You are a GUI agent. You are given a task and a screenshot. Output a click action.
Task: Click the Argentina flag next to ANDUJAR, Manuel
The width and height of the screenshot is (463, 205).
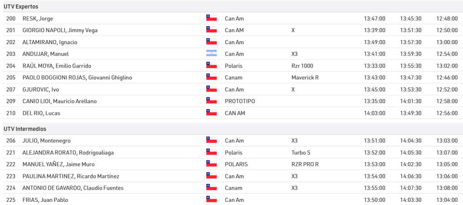click(211, 54)
